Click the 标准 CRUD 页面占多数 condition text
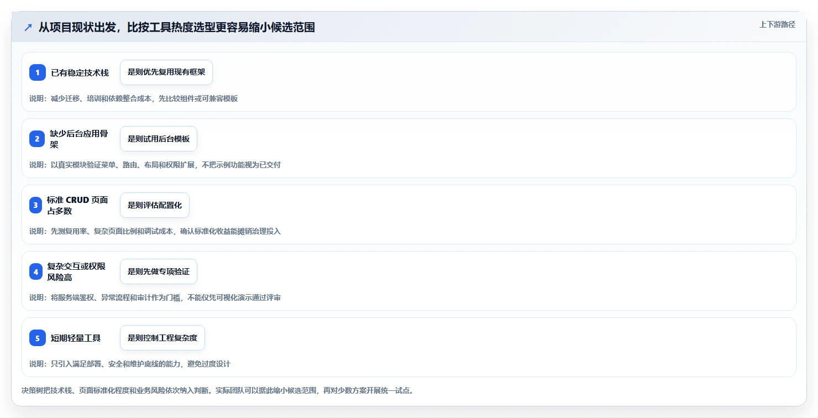 click(77, 205)
